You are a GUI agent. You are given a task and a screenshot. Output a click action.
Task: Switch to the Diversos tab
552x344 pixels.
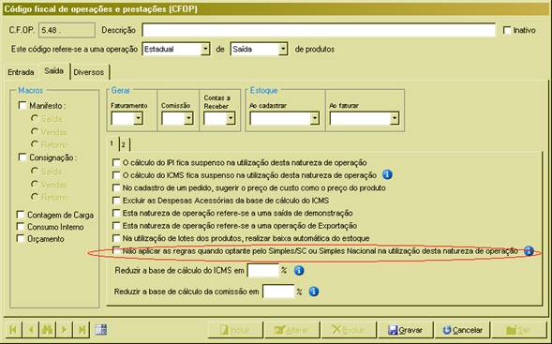coord(89,72)
